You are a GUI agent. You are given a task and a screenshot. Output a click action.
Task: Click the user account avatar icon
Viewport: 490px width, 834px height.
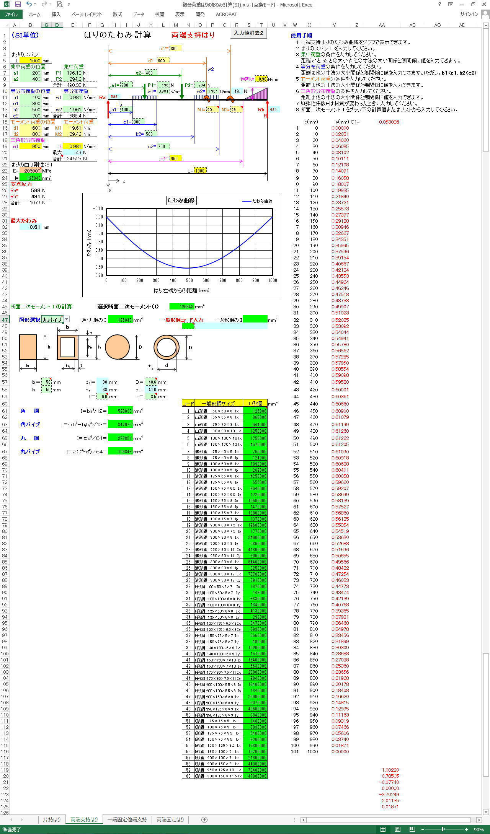[x=485, y=14]
